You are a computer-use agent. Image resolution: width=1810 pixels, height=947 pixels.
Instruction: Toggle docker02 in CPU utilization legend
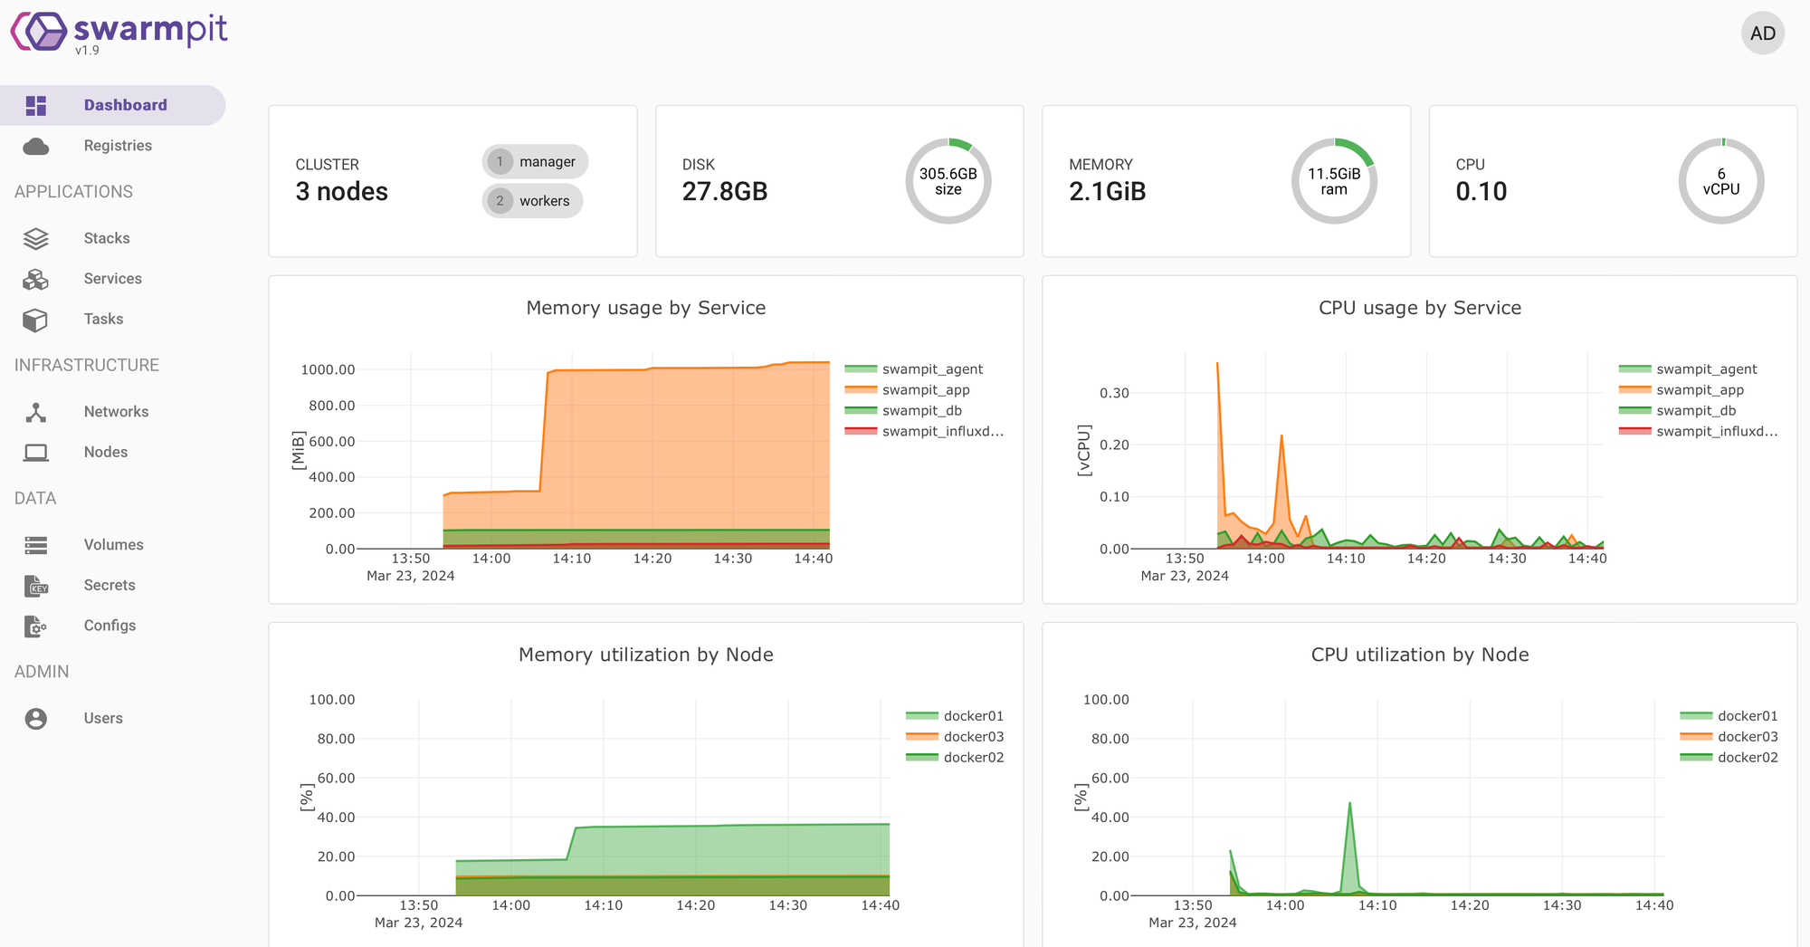point(1729,758)
